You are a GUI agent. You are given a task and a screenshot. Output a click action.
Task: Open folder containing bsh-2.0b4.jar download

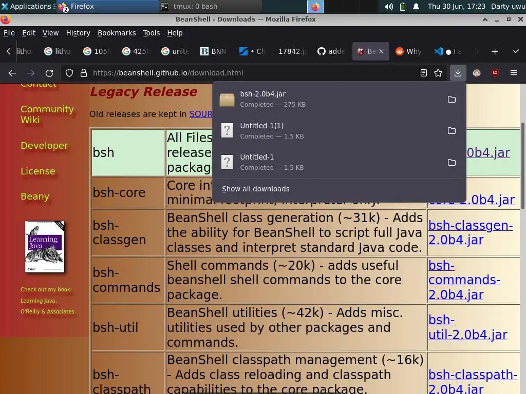pyautogui.click(x=452, y=100)
